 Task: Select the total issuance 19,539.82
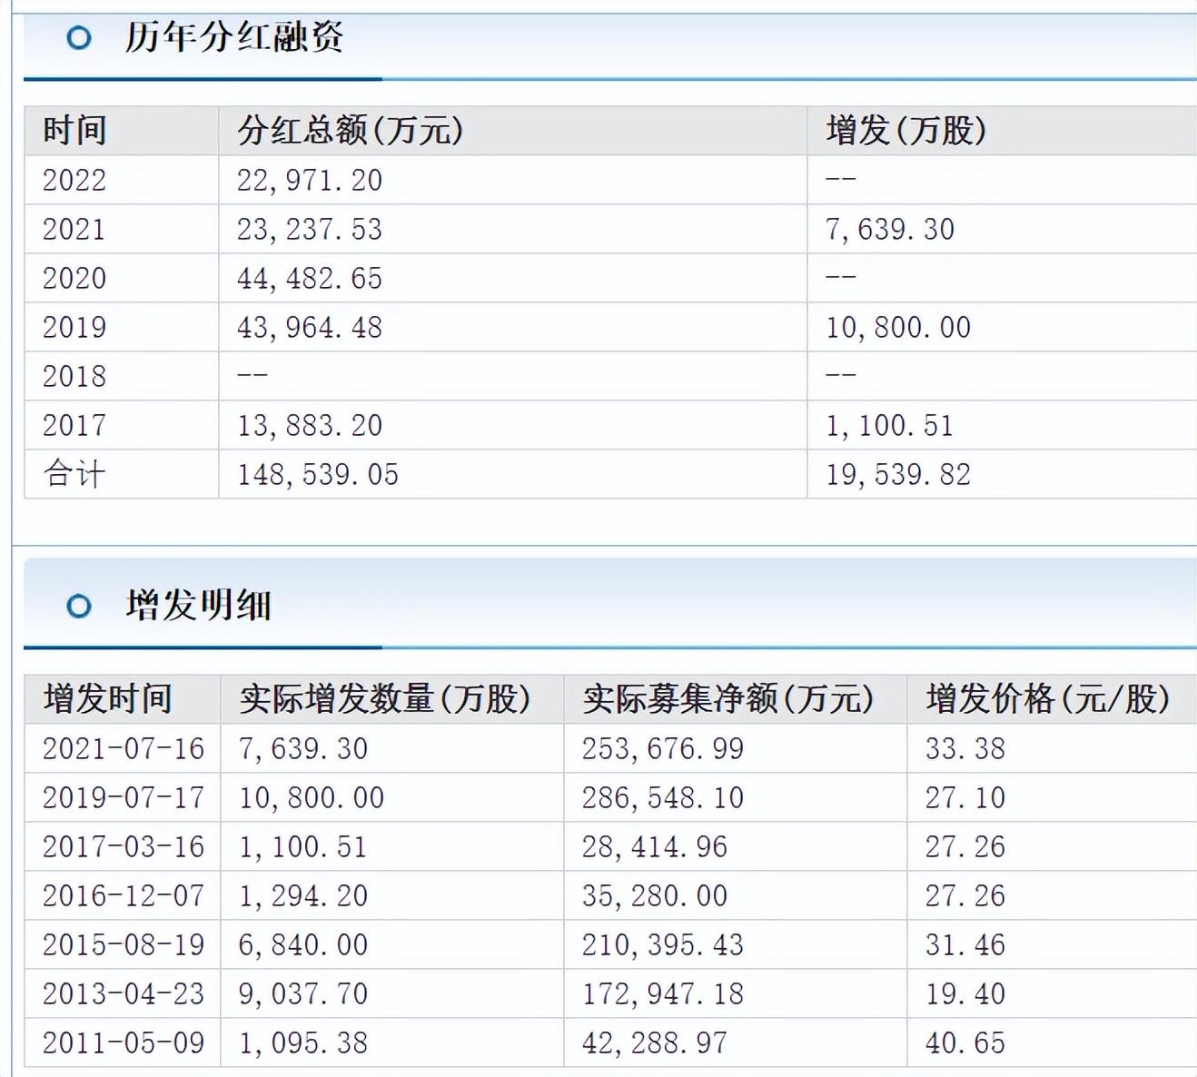[898, 474]
